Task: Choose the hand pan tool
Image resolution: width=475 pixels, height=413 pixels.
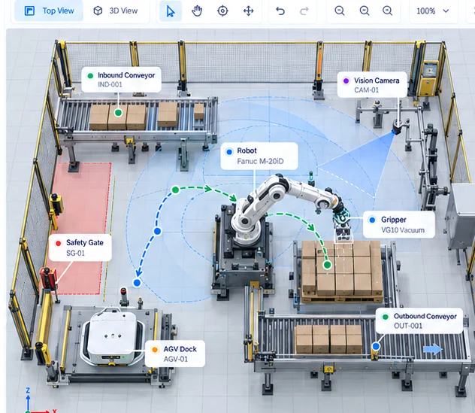Action: pyautogui.click(x=197, y=11)
